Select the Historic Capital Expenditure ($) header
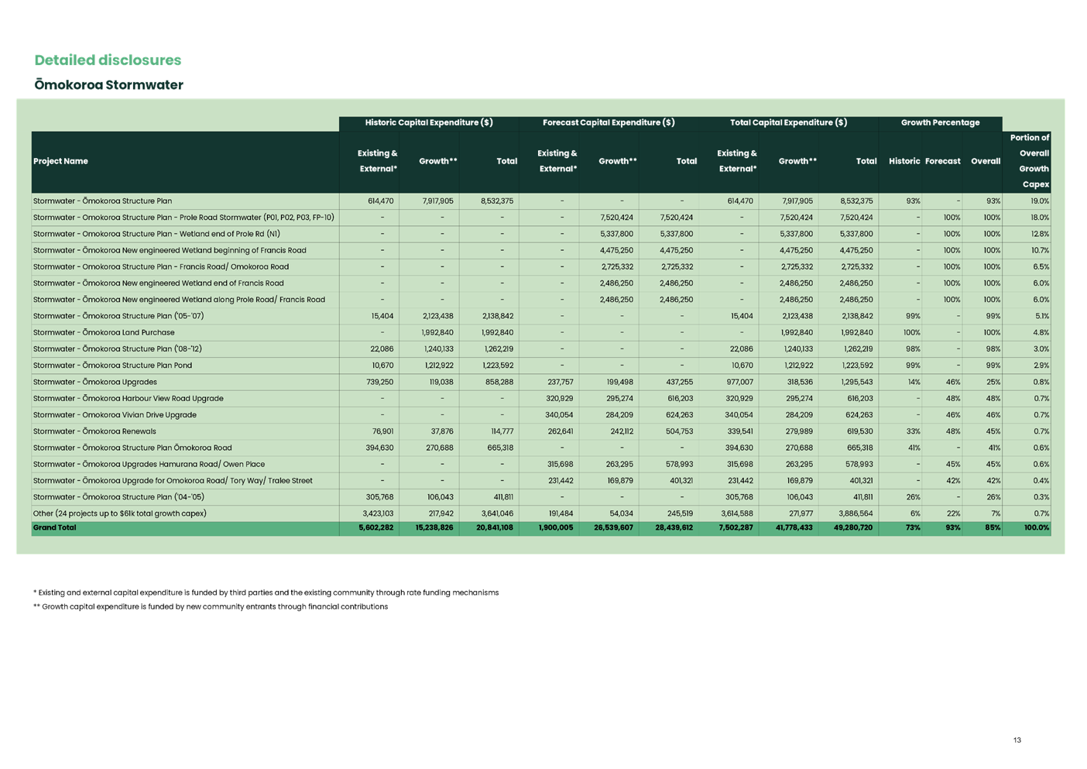Viewport: 1087px width, 769px height. click(429, 122)
